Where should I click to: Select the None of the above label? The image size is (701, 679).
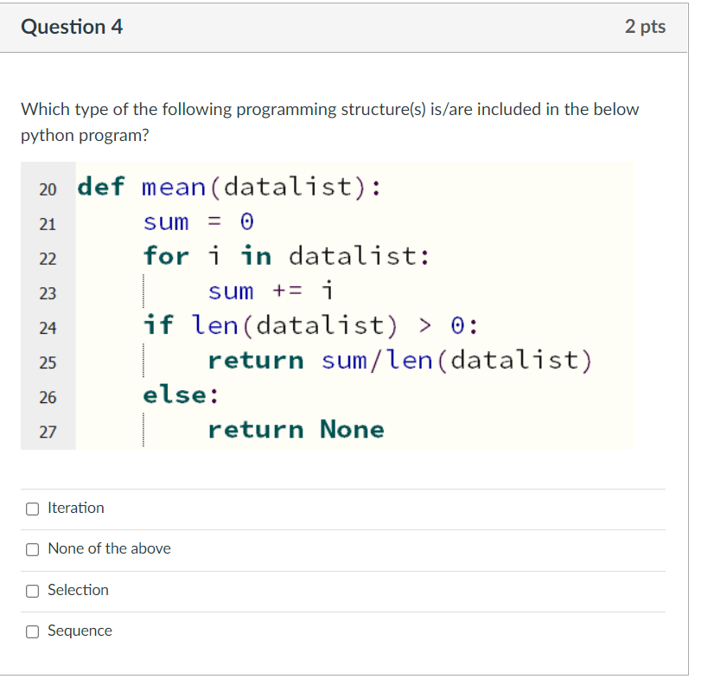pos(108,548)
